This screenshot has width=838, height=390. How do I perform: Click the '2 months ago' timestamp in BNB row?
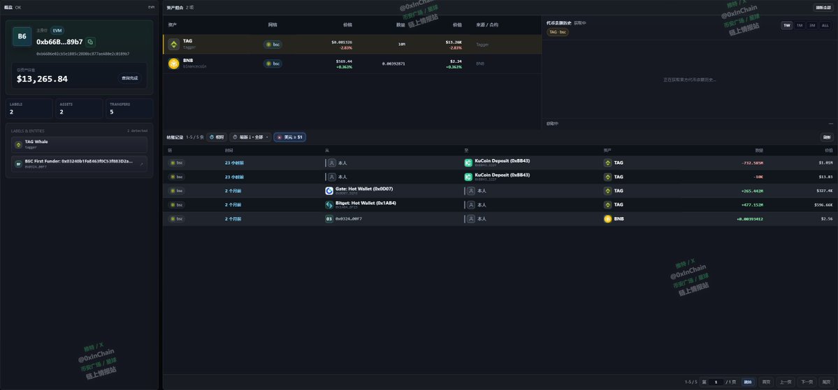[x=233, y=219]
